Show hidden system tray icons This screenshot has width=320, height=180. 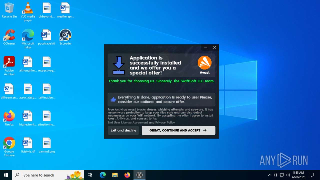[270, 175]
